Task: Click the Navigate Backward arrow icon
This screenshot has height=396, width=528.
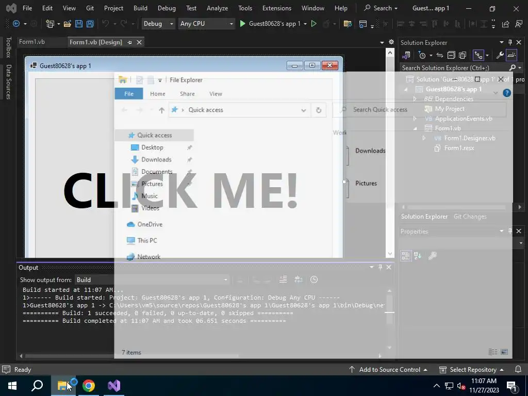Action: coord(15,24)
